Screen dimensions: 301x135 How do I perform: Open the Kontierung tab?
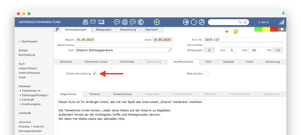[273, 62]
